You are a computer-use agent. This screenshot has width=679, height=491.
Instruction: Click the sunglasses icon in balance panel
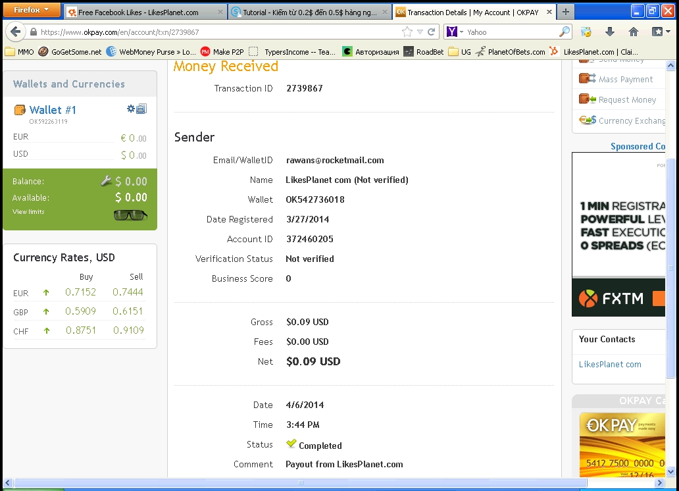pos(130,215)
